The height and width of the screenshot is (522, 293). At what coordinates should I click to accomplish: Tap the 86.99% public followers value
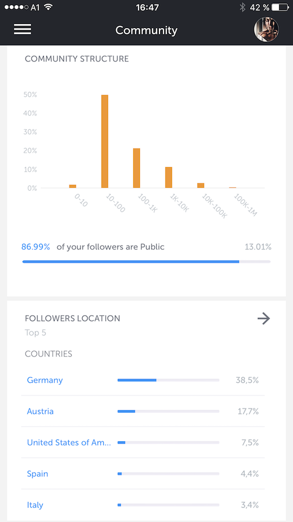pyautogui.click(x=36, y=247)
